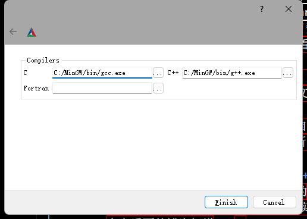
Task: Click the Fortran label text
Action: pyautogui.click(x=36, y=88)
